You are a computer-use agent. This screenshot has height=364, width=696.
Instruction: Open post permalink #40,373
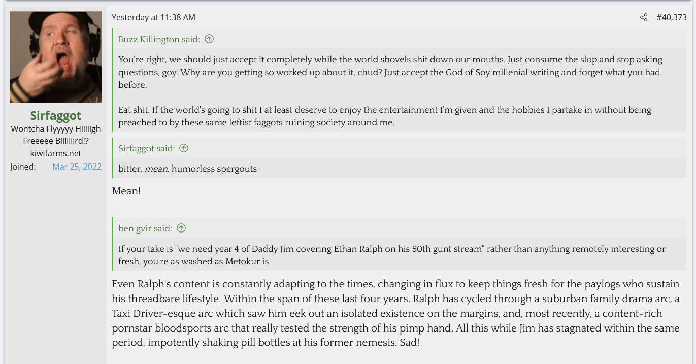(671, 17)
